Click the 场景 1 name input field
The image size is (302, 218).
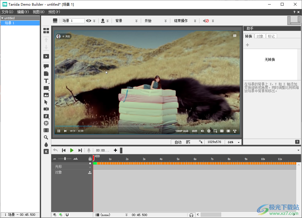pos(73,21)
